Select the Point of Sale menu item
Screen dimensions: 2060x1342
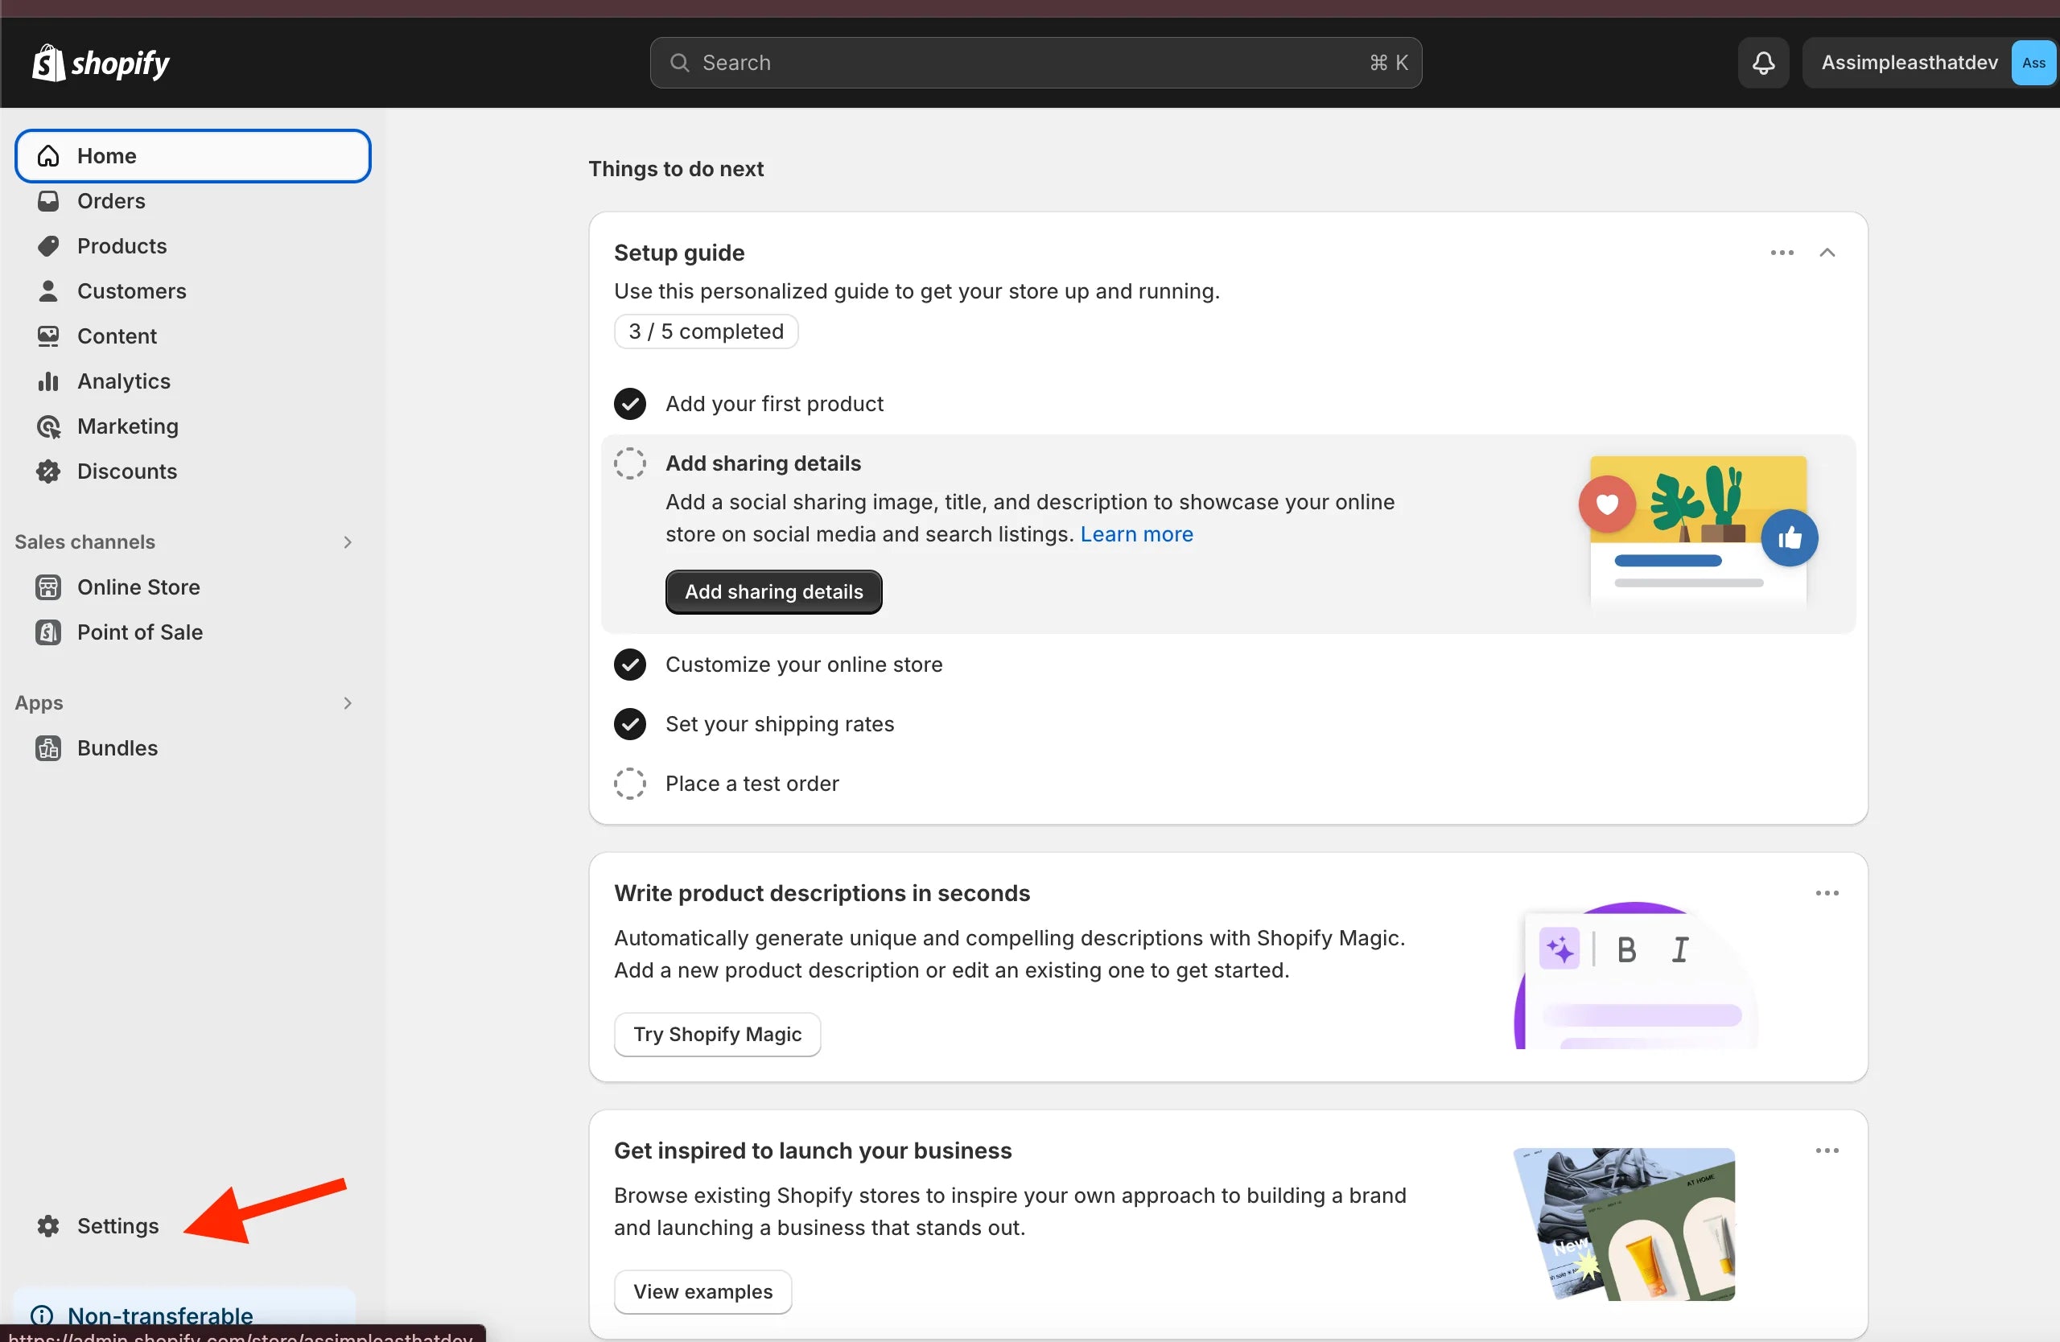[x=141, y=631]
